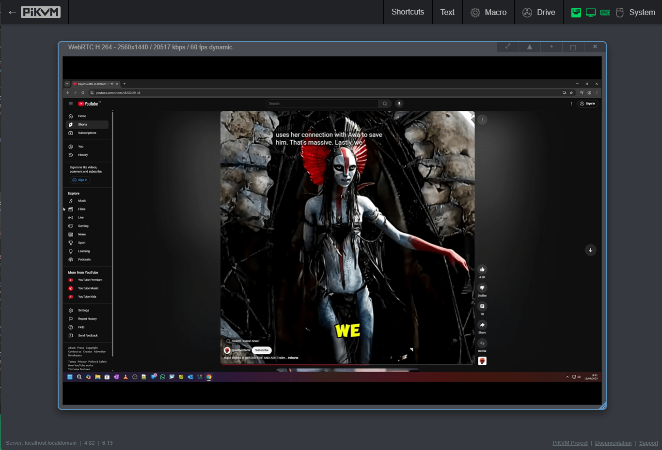
Task: Open the PiKVM Text menu
Action: (447, 12)
